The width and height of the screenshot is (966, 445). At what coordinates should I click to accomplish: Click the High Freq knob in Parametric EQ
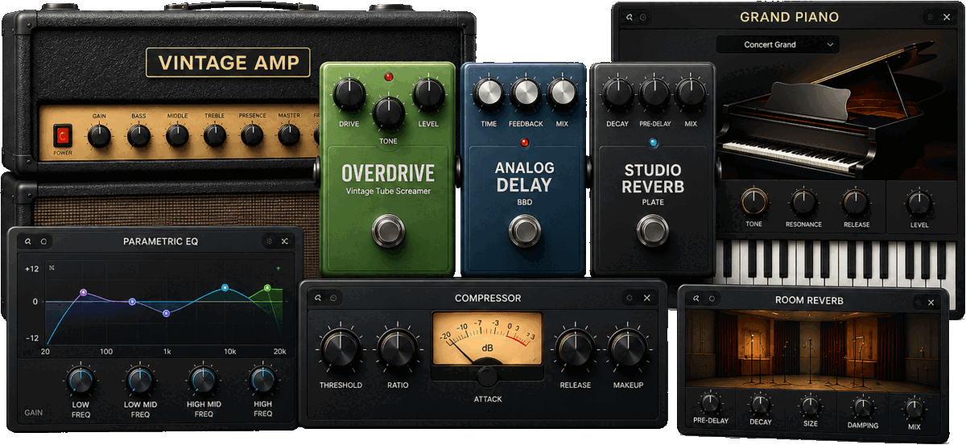tap(262, 380)
